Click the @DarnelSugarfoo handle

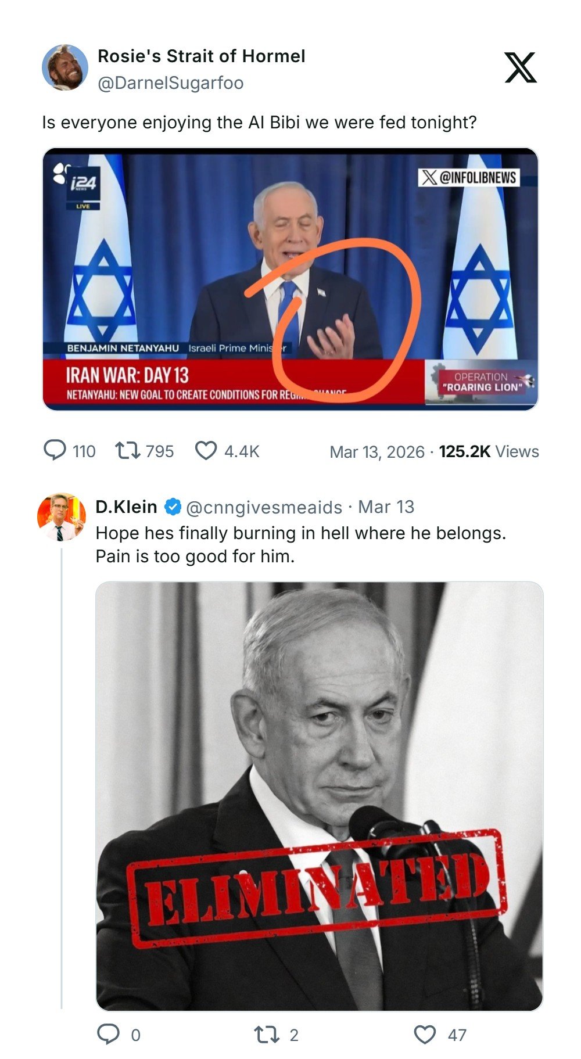(170, 83)
